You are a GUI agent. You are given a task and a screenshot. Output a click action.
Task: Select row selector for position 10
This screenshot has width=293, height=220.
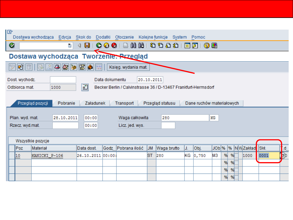coord(11,156)
